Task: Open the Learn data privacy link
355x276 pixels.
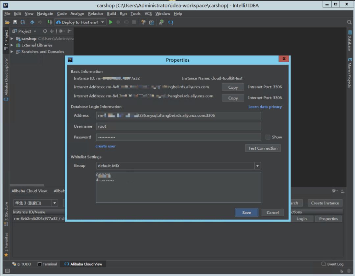Action: click(x=265, y=107)
